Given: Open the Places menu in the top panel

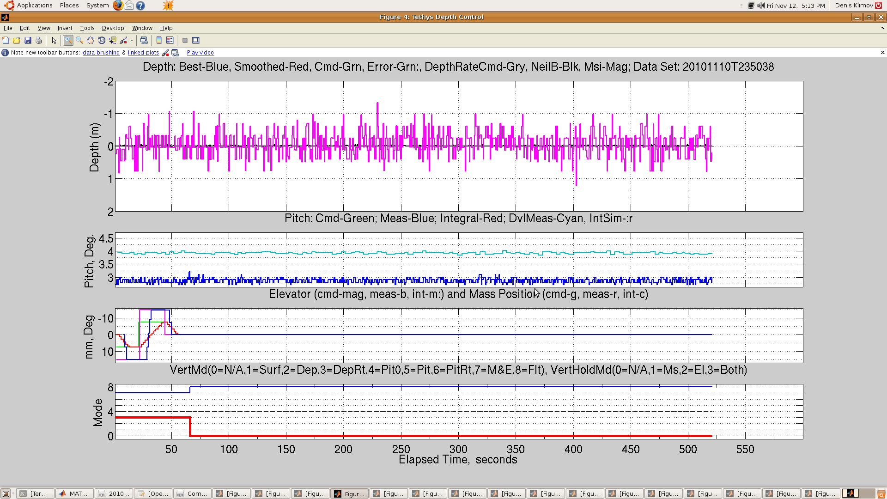Looking at the screenshot, I should pos(69,6).
